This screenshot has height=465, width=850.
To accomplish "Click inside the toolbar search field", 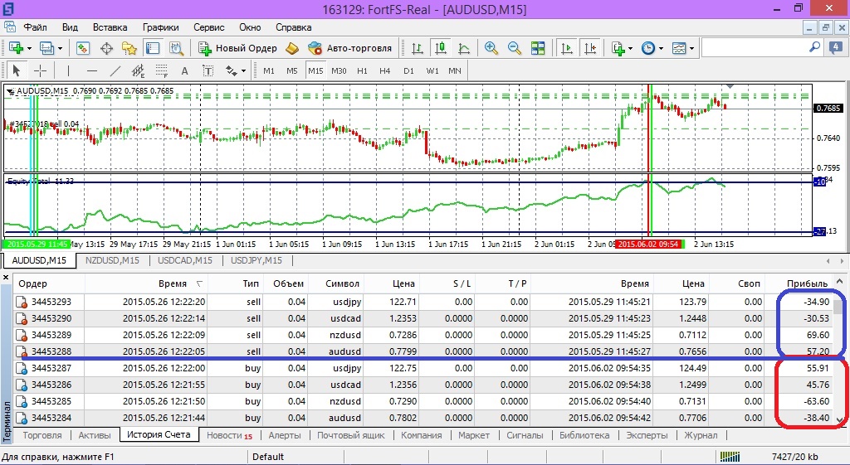I will click(751, 48).
